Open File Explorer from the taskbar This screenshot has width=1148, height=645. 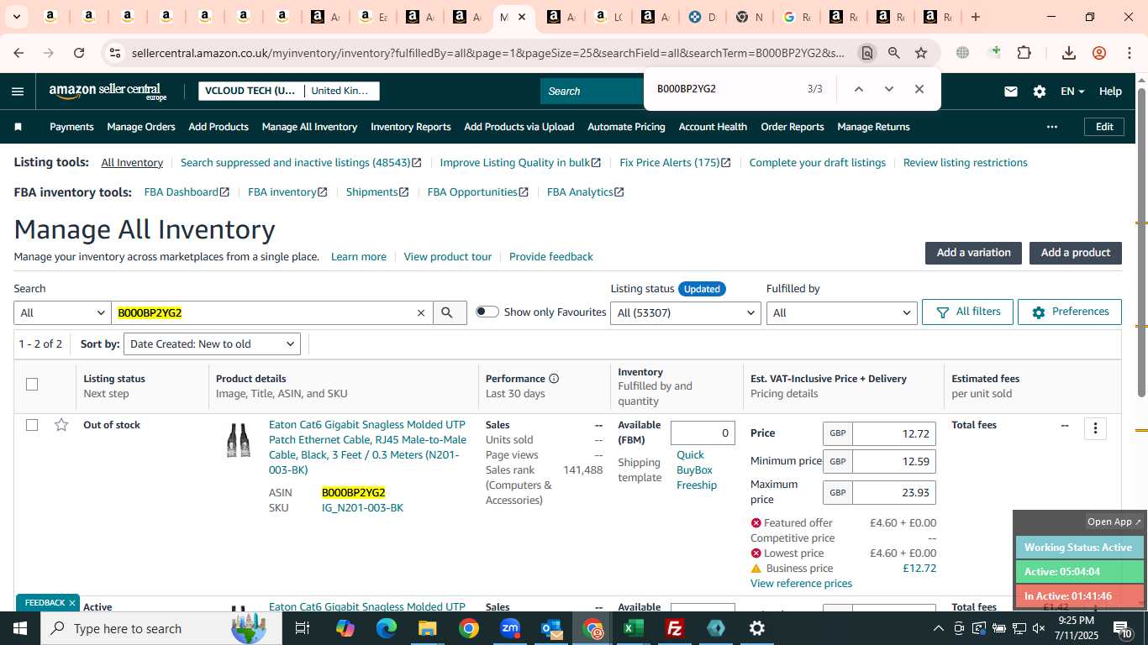pyautogui.click(x=428, y=628)
